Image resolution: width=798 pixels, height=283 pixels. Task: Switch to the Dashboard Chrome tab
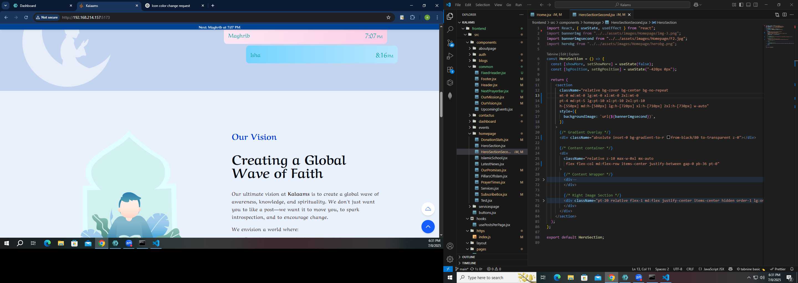tap(43, 6)
